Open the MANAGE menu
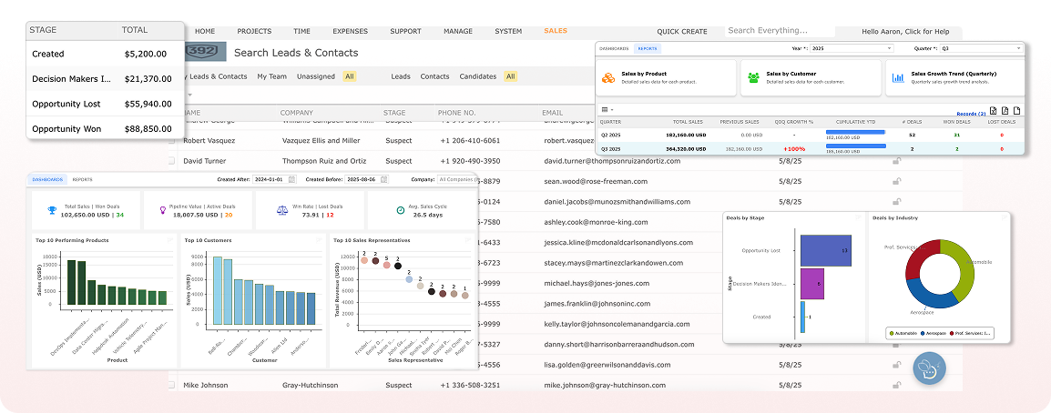Image resolution: width=1051 pixels, height=413 pixels. [458, 32]
